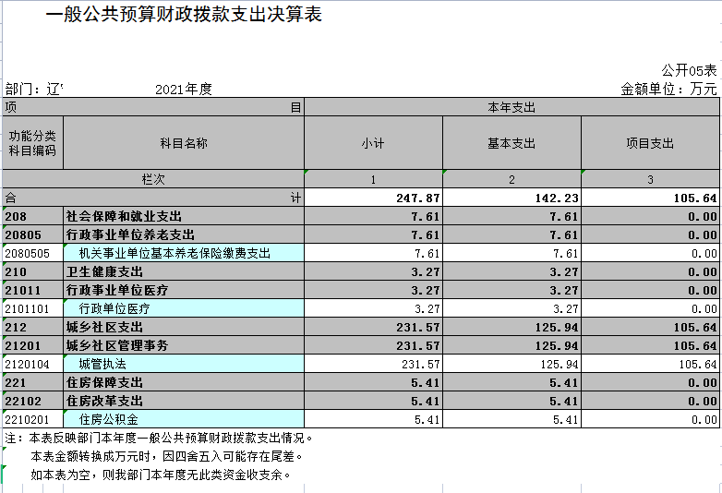
Task: Select code cell 2080505
Action: [32, 253]
